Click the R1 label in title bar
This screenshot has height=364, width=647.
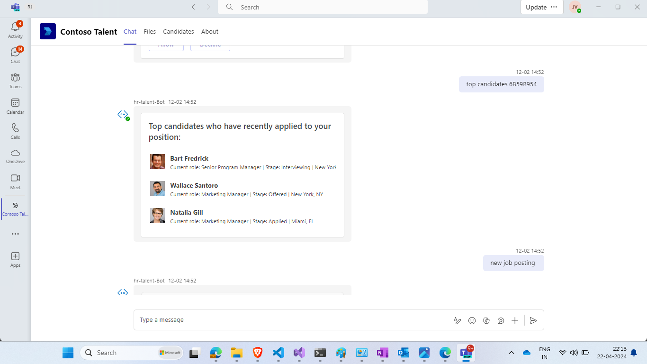[30, 7]
